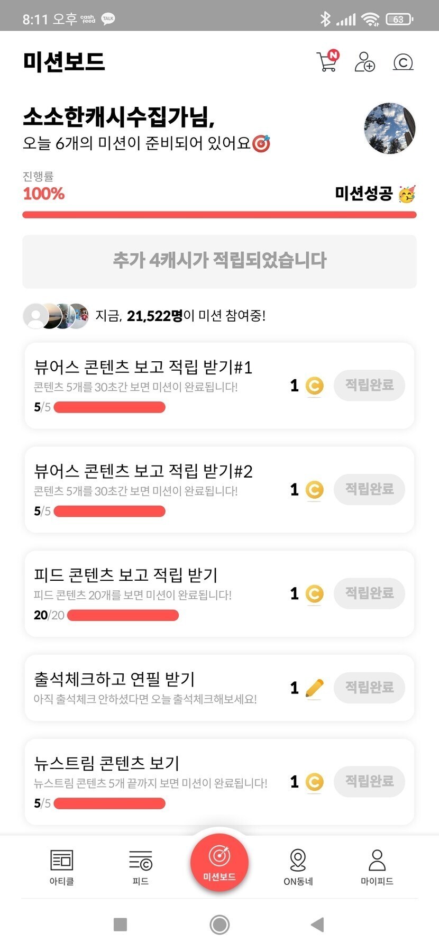439x951 pixels.
Task: Tap 적립완료 for 뷰어스 콘텐츠 #1
Action: click(x=369, y=385)
